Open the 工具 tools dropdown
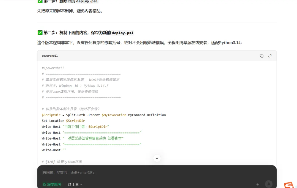 click(x=75, y=184)
